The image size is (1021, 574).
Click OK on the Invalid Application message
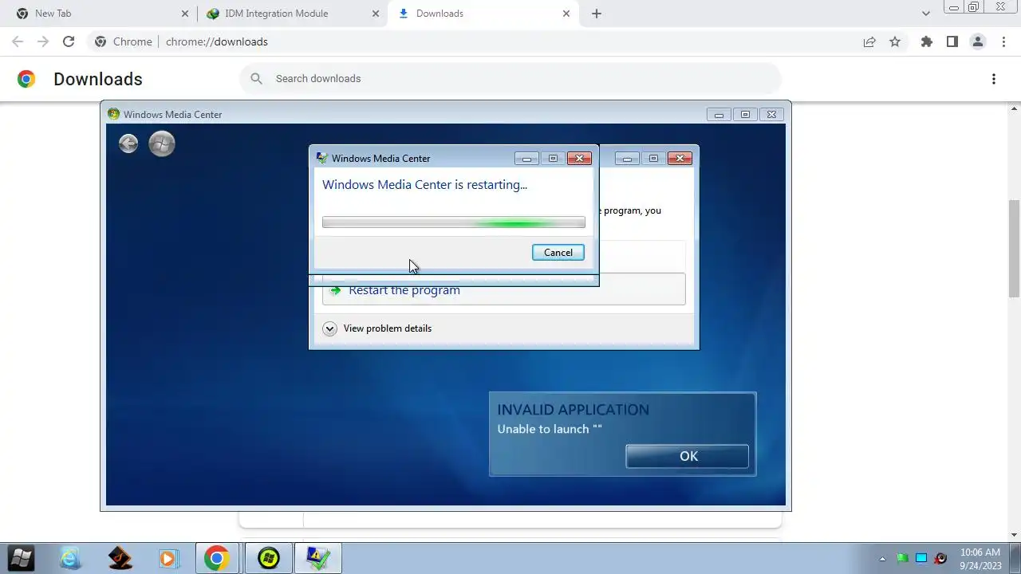pos(688,456)
